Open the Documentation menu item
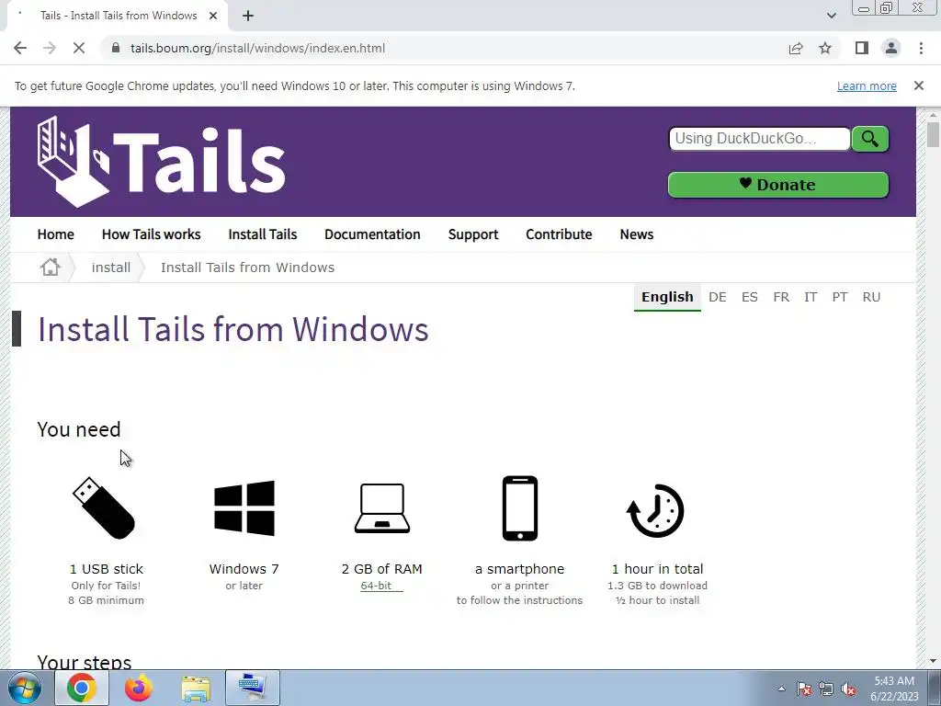The height and width of the screenshot is (706, 941). [x=373, y=234]
